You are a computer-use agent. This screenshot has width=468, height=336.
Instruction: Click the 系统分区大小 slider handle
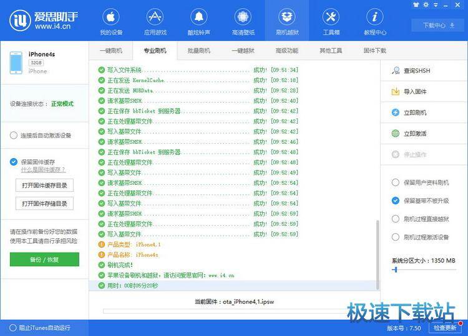tap(396, 269)
